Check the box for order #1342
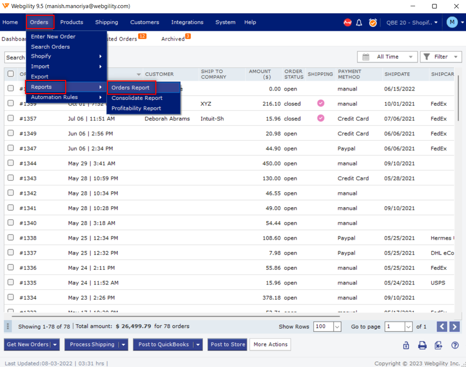 (x=11, y=193)
